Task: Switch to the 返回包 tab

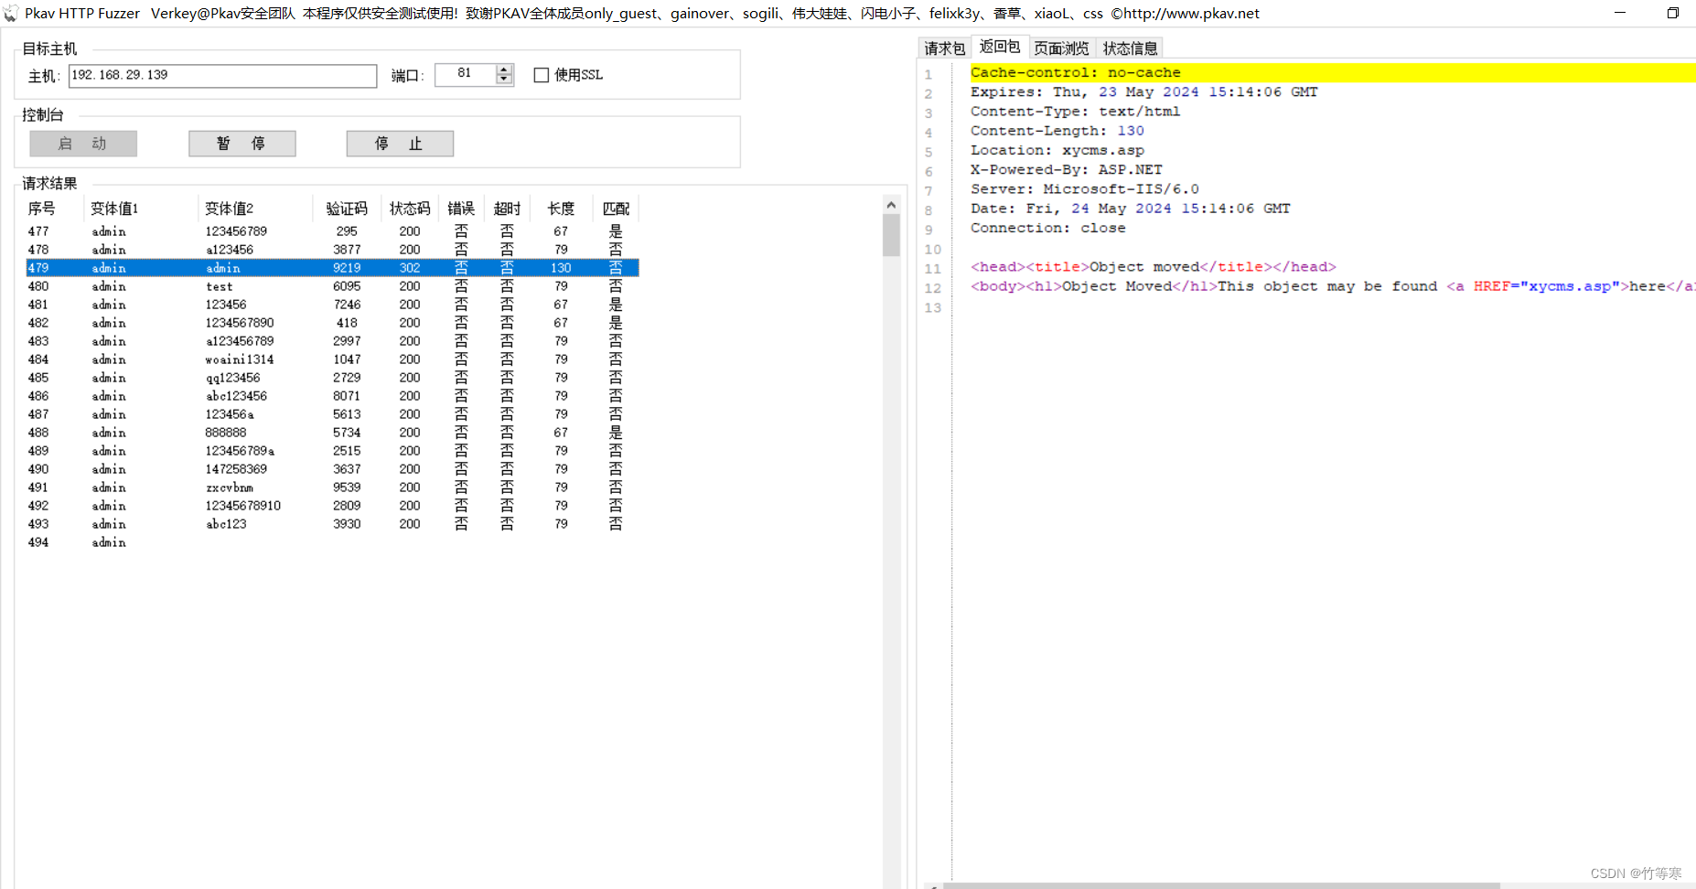Action: point(1000,47)
